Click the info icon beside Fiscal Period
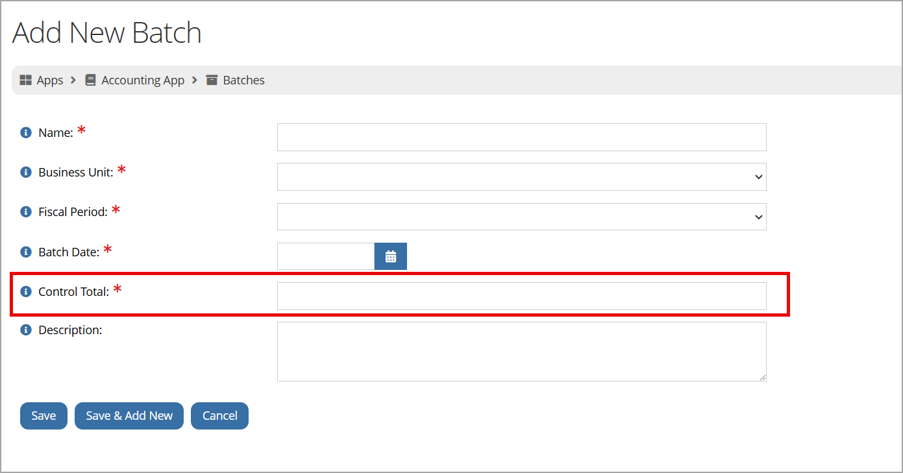 click(x=26, y=212)
